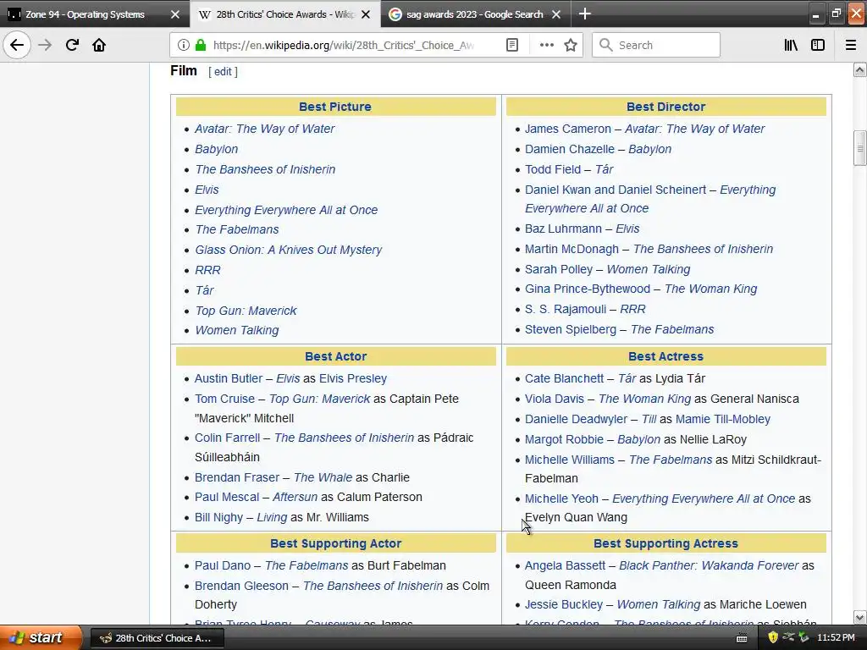Bookmark this page with the star
Viewport: 867px width, 650px height.
[571, 45]
